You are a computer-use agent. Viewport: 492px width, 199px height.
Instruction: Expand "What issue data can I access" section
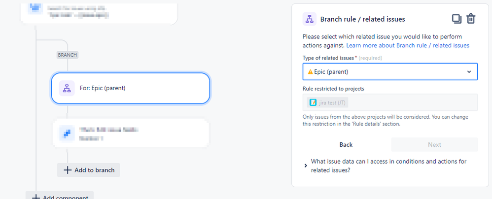pos(306,166)
